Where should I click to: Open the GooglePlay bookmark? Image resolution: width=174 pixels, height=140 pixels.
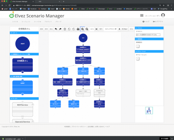pyautogui.click(x=163, y=9)
